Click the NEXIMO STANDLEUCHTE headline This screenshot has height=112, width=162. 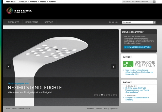tap(35, 88)
